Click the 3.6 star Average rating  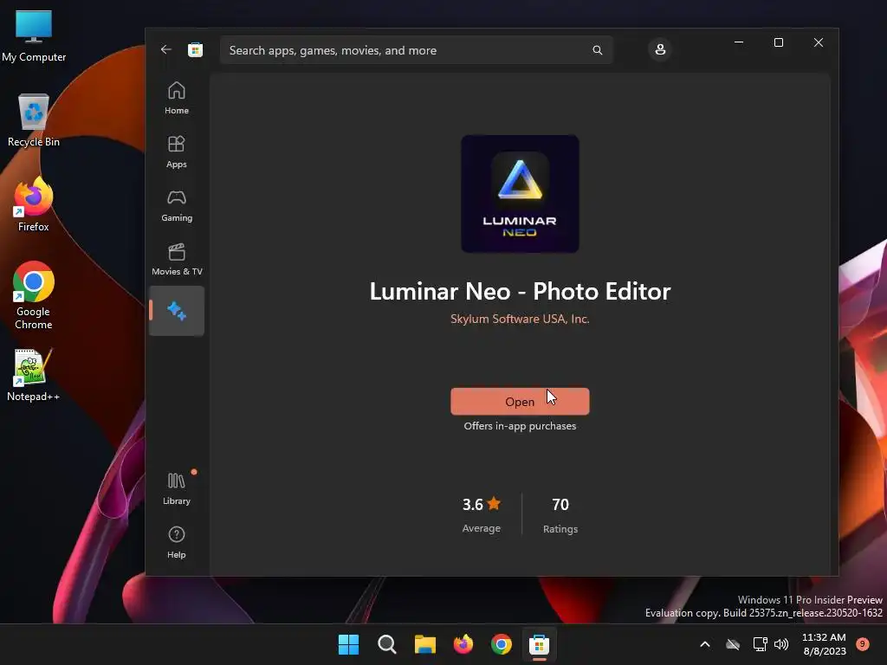click(482, 514)
